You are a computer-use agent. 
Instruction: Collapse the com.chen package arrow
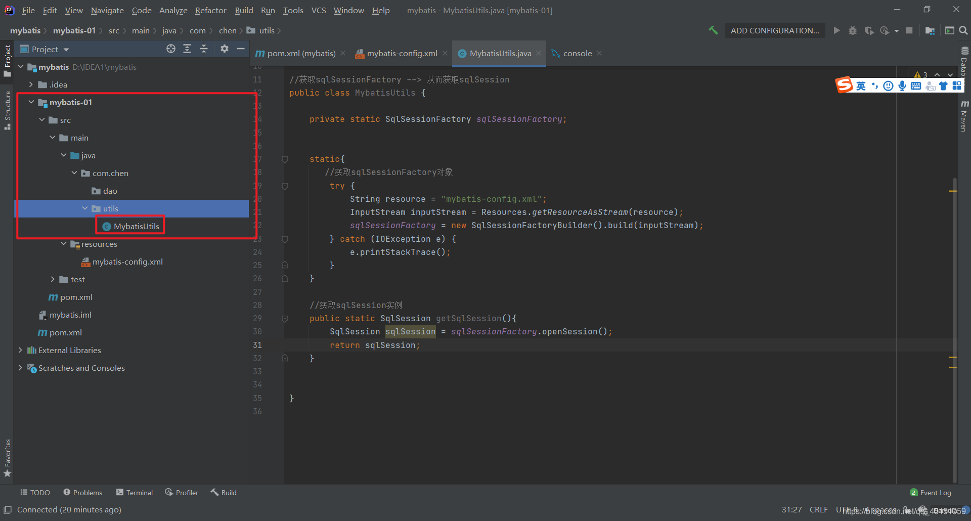(x=74, y=173)
